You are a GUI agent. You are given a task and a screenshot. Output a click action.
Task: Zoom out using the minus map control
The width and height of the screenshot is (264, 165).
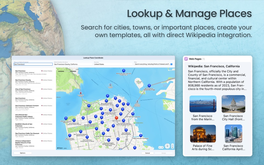point(160,147)
